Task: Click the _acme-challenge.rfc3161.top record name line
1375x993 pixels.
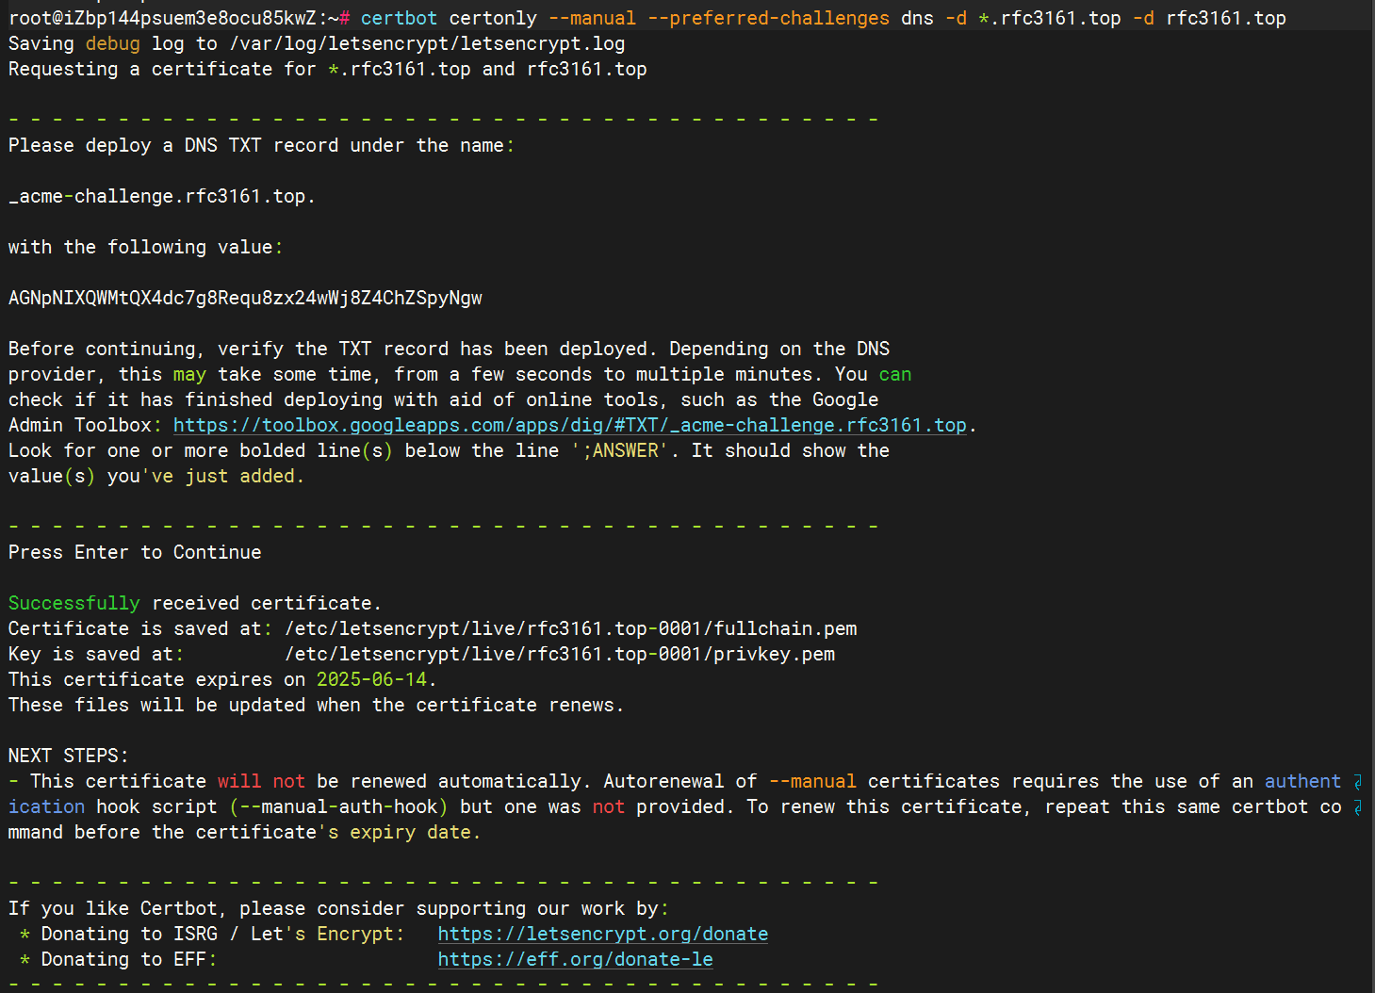Action: click(x=161, y=196)
